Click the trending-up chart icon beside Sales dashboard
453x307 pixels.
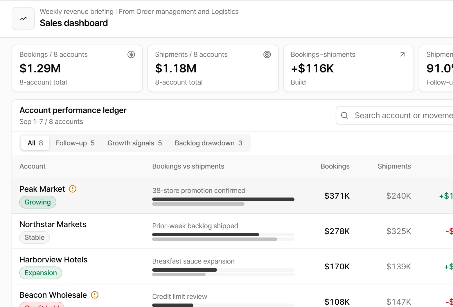coord(23,19)
